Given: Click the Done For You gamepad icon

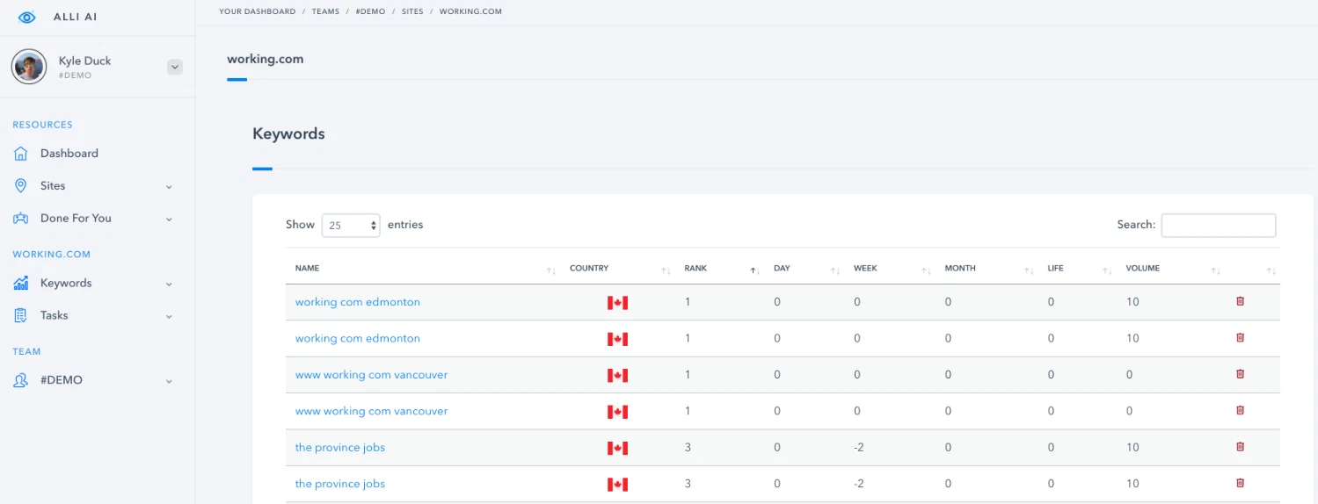Looking at the screenshot, I should pos(21,219).
